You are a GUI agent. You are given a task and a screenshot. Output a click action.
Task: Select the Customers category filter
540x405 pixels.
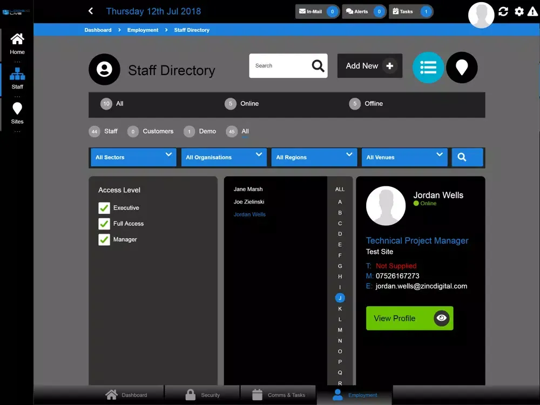(151, 131)
